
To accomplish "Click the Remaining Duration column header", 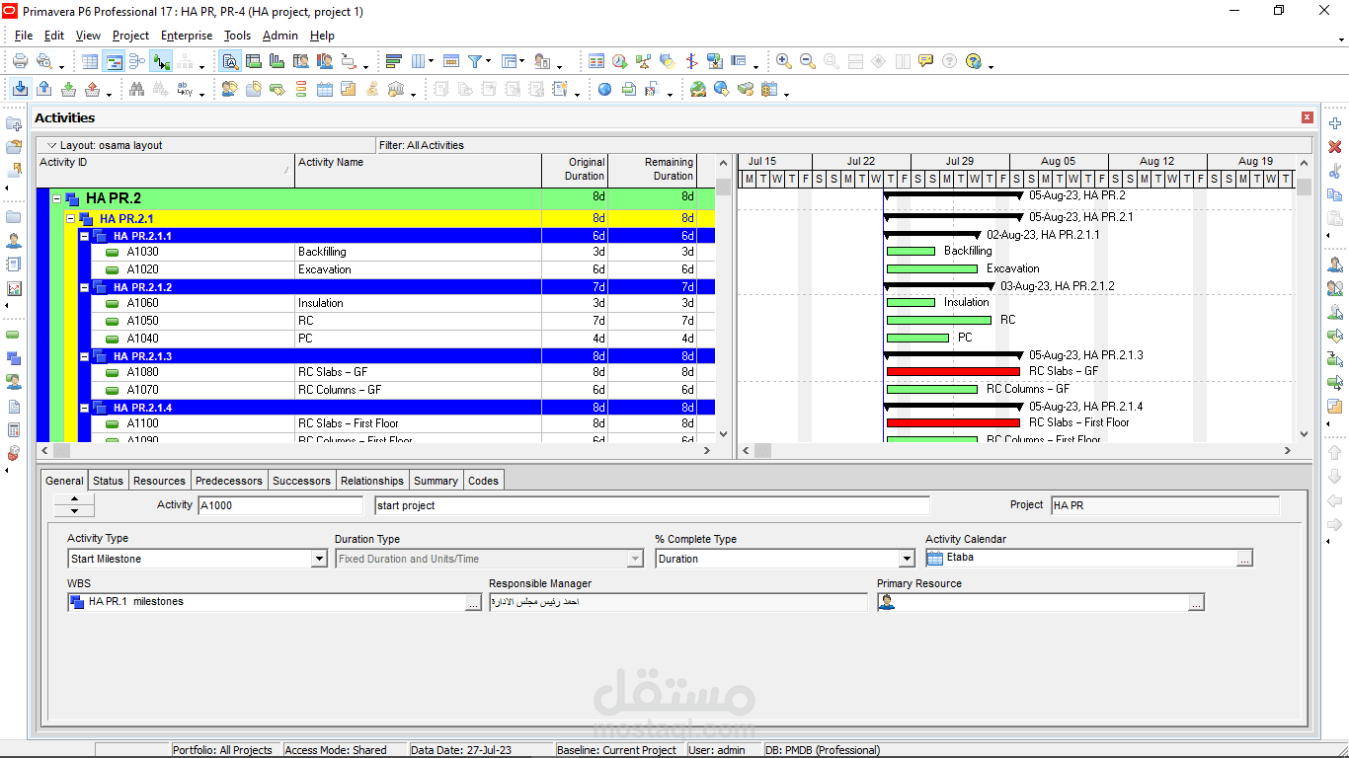I will pyautogui.click(x=653, y=170).
